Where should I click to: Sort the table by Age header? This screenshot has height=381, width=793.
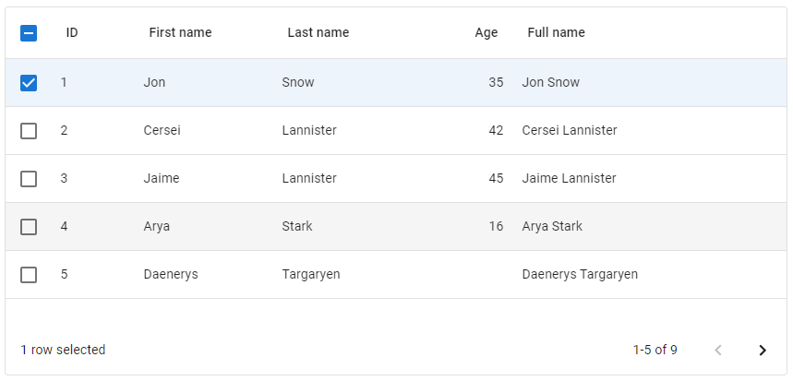point(486,33)
